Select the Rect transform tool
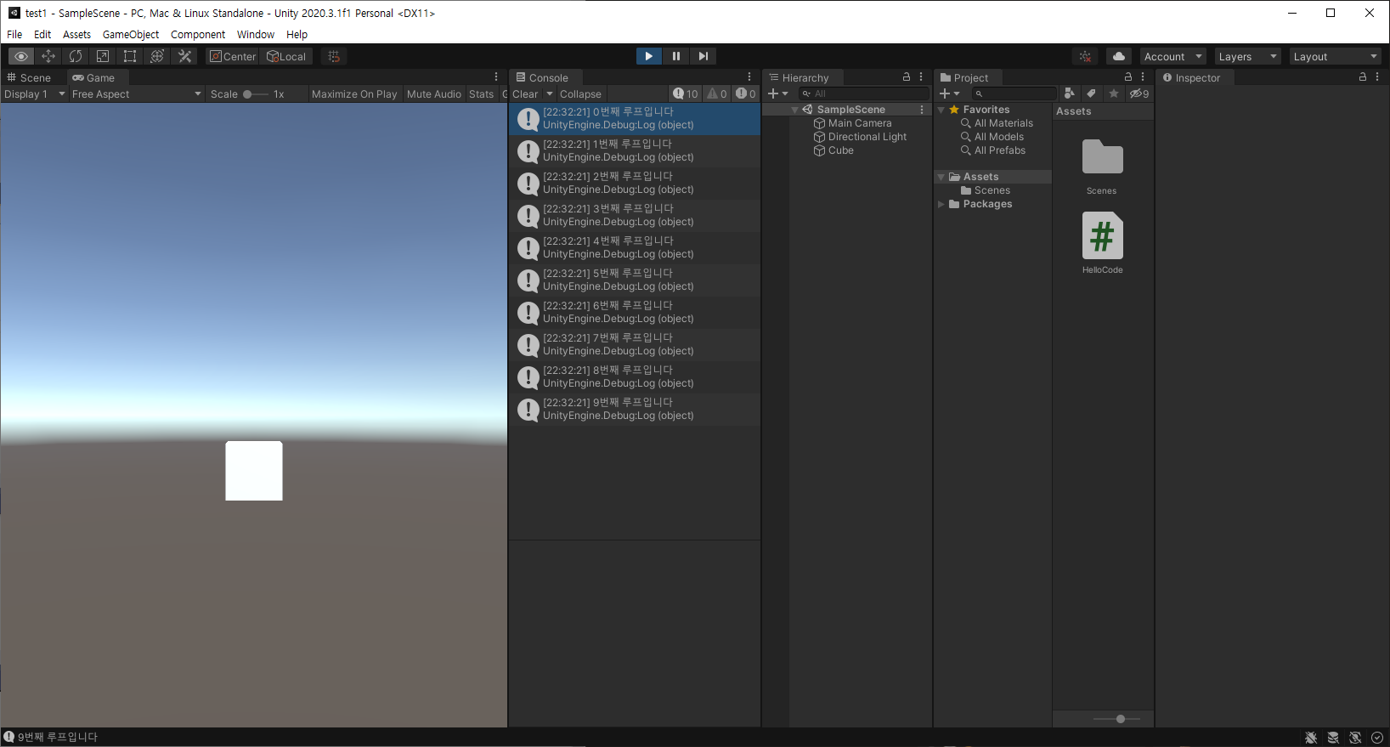1390x747 pixels. pos(130,56)
